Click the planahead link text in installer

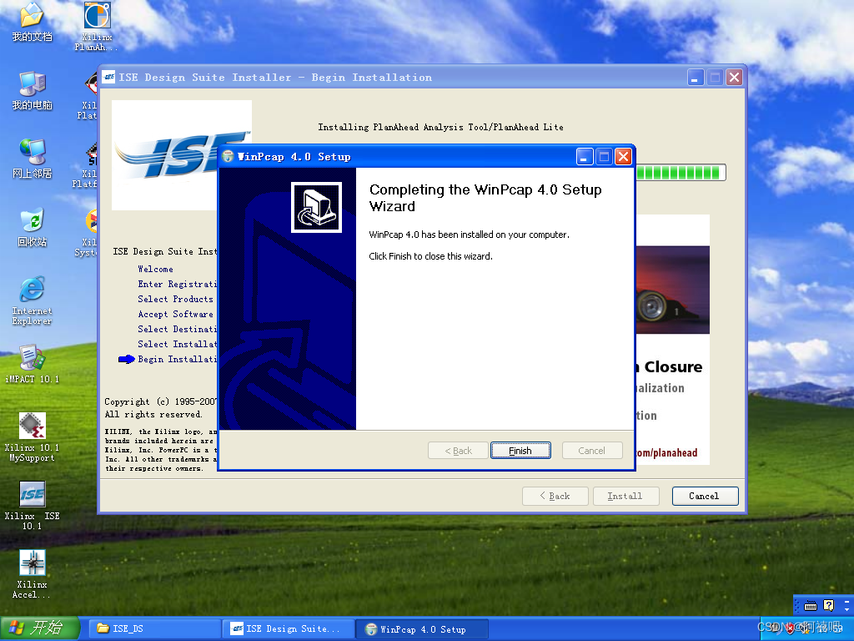(666, 453)
